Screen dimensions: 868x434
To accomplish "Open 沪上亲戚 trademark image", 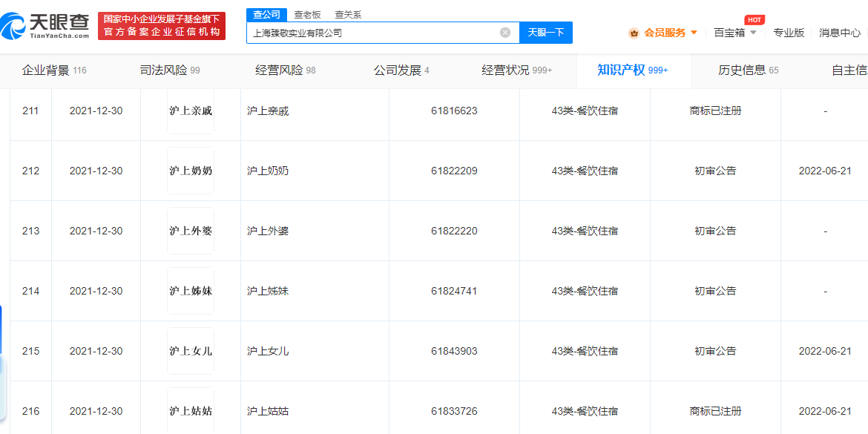I will pos(191,111).
